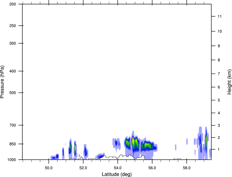Select the 850 pressure tick label

pos(13,144)
